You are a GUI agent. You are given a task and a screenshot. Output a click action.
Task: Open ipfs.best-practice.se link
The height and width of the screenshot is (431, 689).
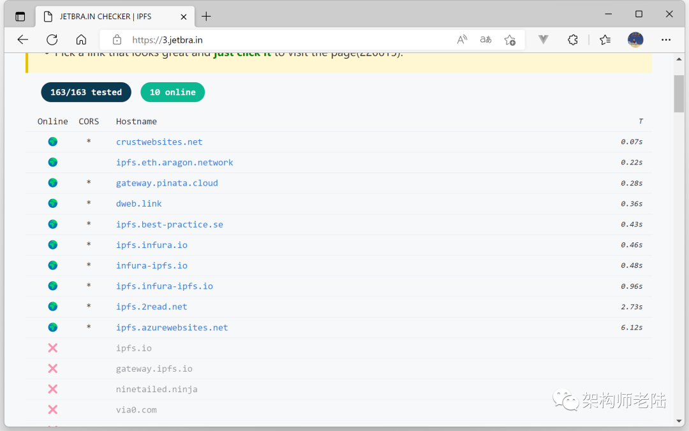(x=170, y=224)
